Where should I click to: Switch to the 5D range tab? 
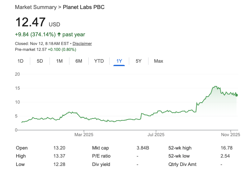point(40,61)
